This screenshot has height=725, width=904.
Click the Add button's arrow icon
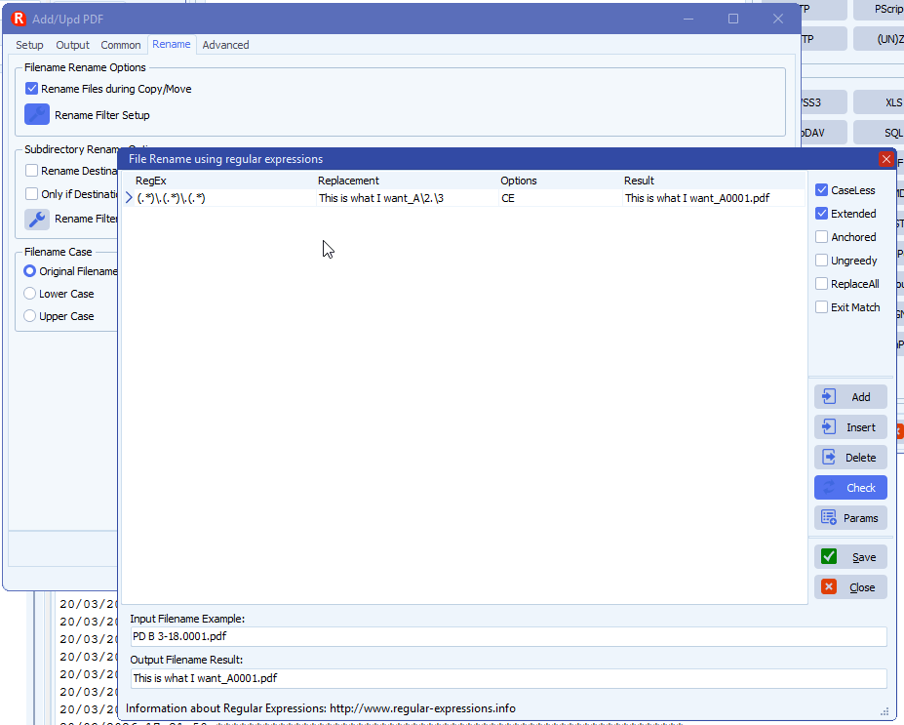click(x=829, y=396)
